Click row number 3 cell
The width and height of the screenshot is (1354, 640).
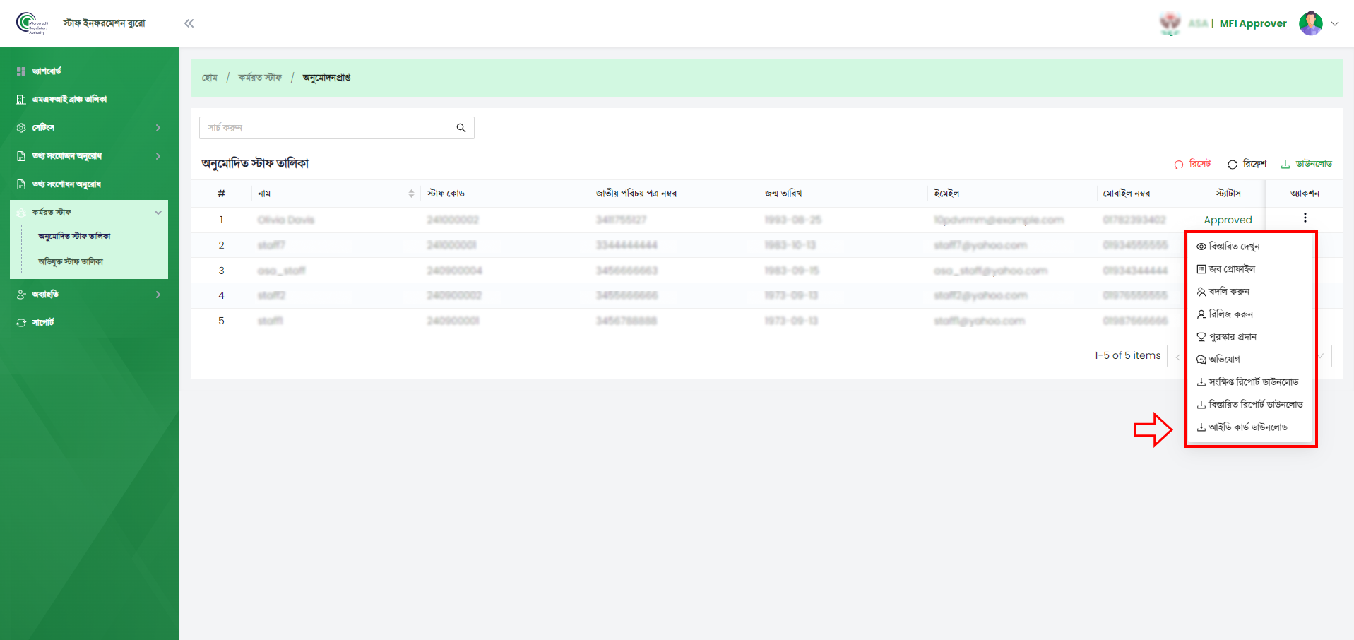221,271
